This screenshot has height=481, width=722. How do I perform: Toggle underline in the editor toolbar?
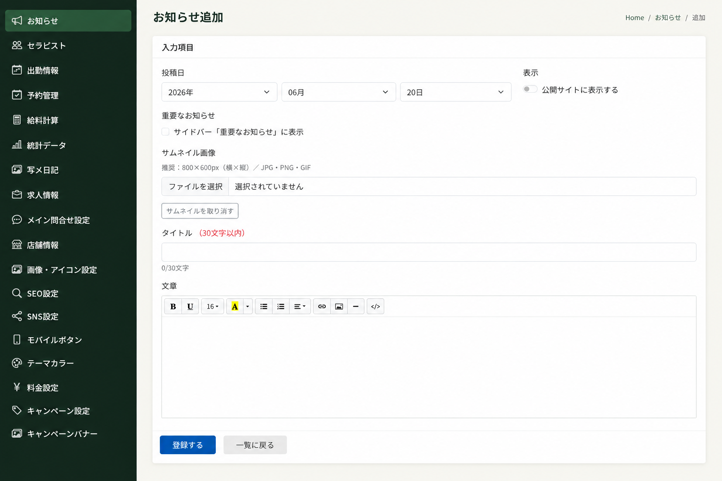tap(190, 306)
